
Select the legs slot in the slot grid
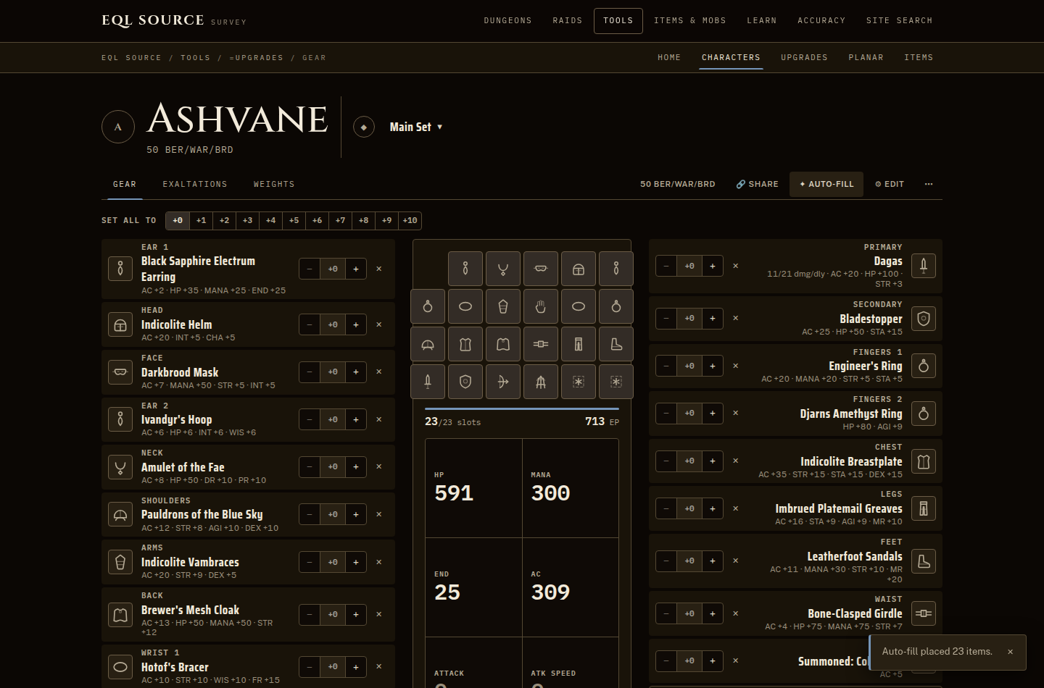tap(579, 345)
